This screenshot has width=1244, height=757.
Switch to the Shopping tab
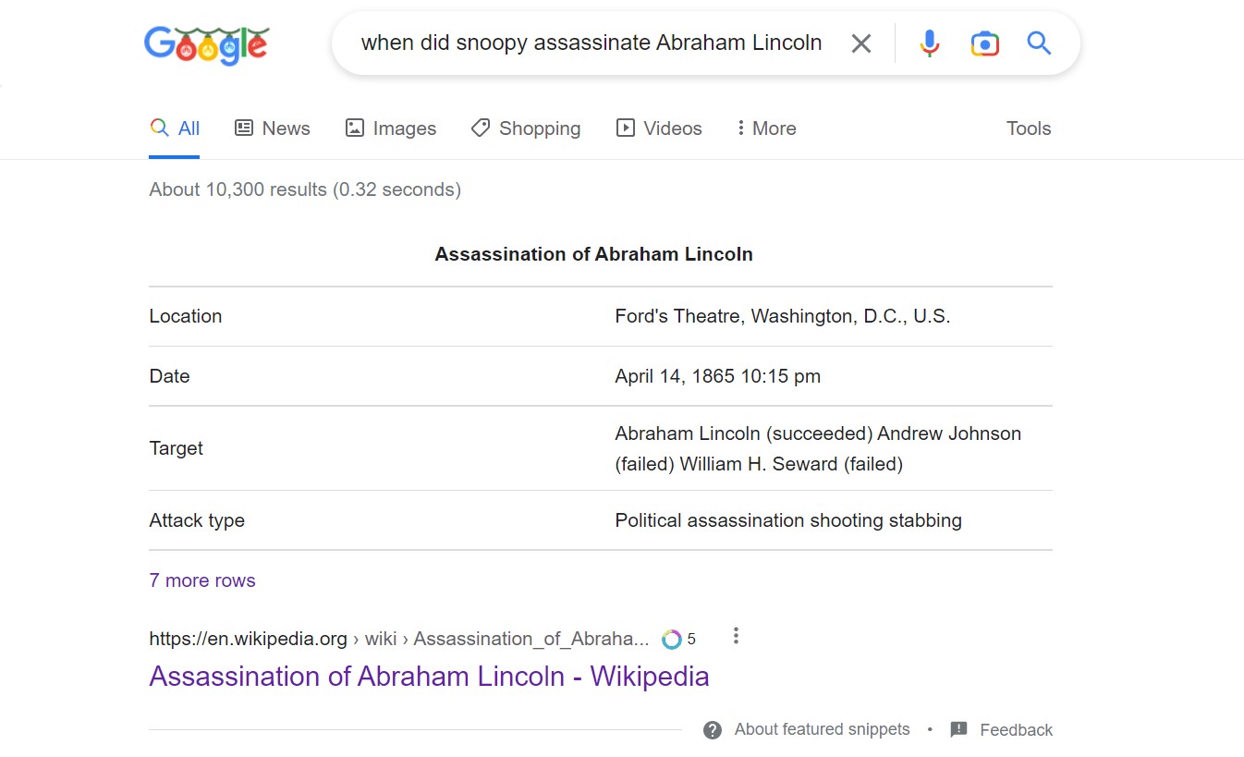[x=526, y=128]
